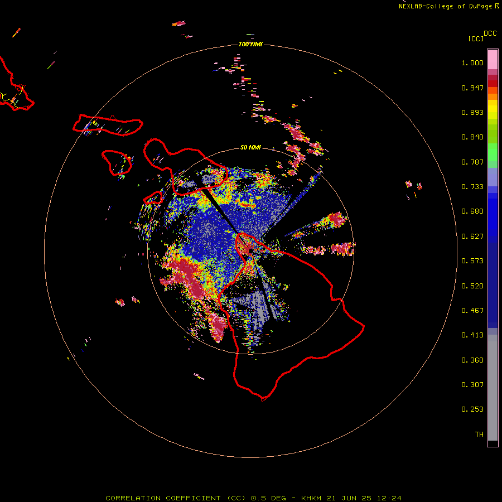The width and height of the screenshot is (502, 502).
Task: Click the KHKM radar site location dot
Action: coord(250,250)
